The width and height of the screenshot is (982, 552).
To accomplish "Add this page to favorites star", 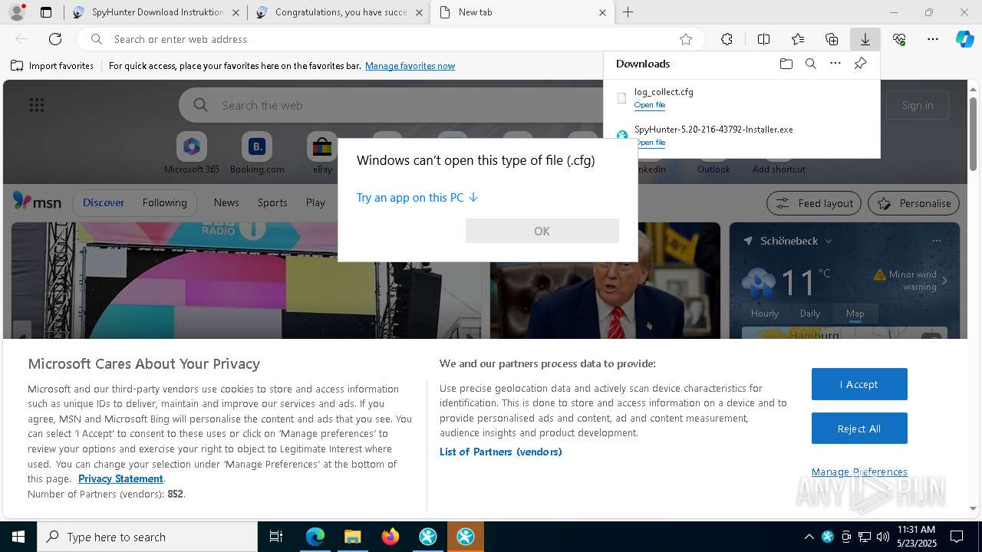I will click(x=686, y=39).
